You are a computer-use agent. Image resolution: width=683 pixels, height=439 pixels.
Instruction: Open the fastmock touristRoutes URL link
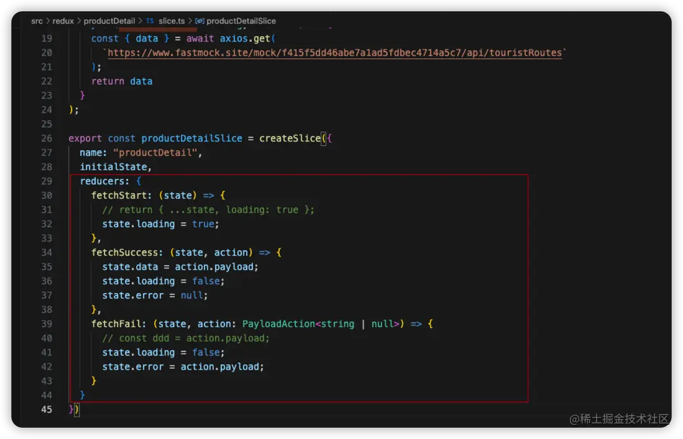click(x=334, y=53)
